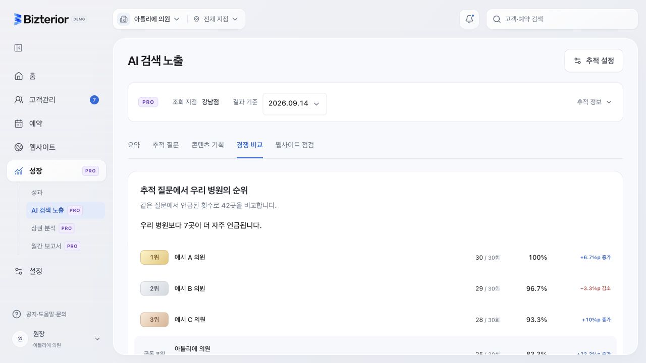The width and height of the screenshot is (646, 363).
Task: Focus the 고객·예약 검색 field
Action: (x=562, y=19)
